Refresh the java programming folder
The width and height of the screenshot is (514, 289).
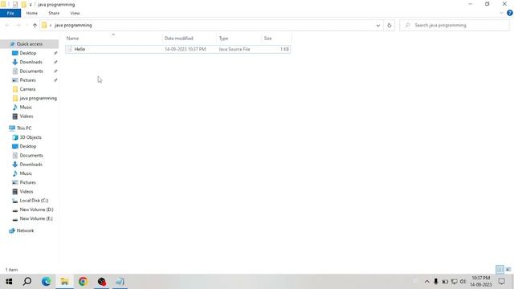coord(389,25)
